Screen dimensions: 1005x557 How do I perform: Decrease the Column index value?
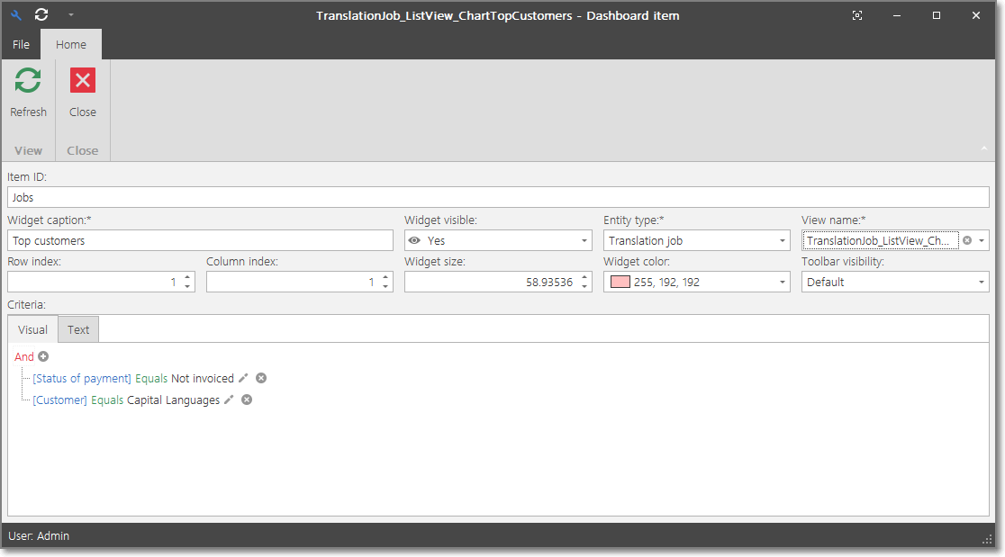click(385, 286)
